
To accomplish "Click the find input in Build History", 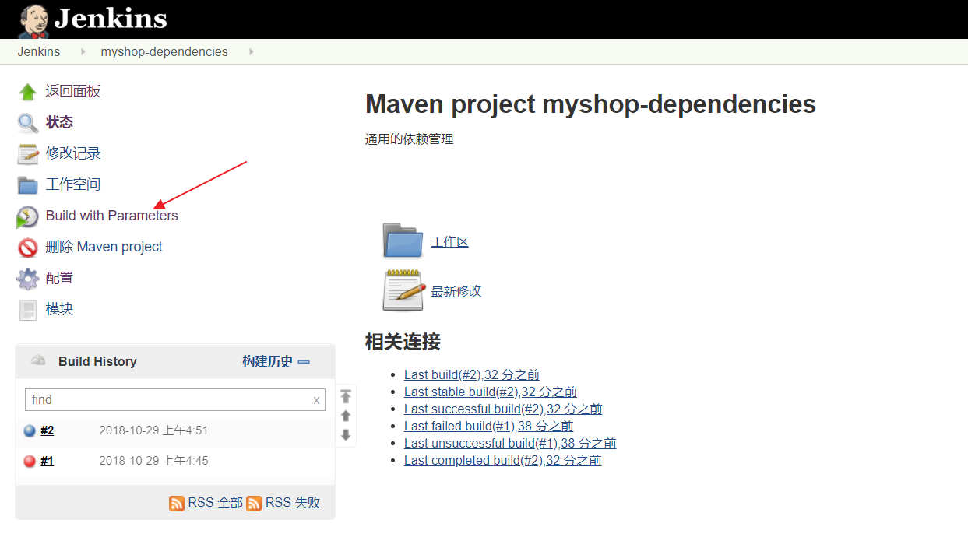I will (x=167, y=399).
